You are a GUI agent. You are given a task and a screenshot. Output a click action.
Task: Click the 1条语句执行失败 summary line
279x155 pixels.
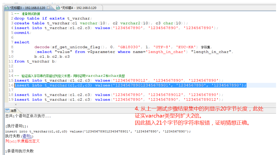[x=19, y=151]
